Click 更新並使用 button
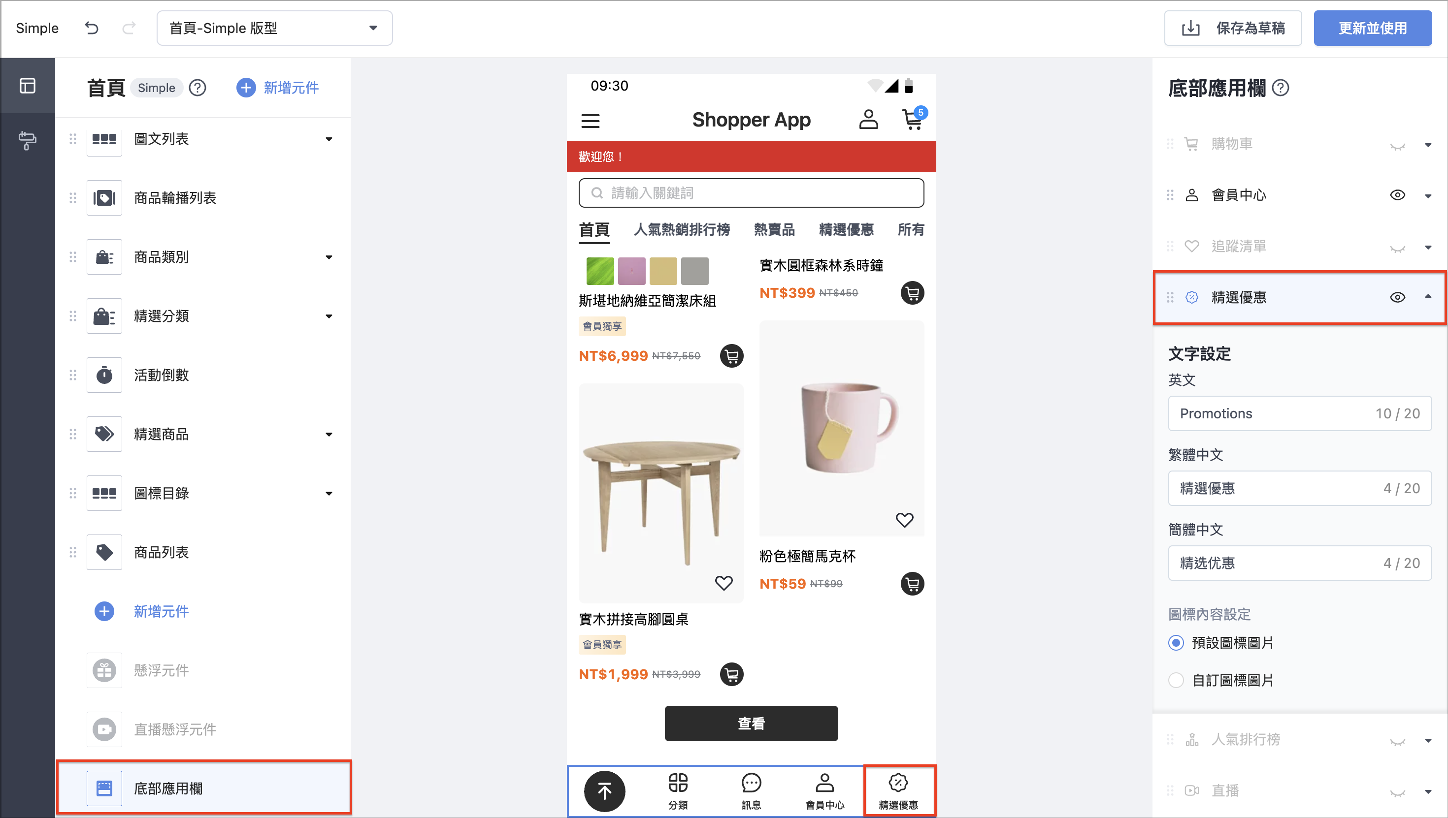The width and height of the screenshot is (1448, 818). click(1372, 28)
